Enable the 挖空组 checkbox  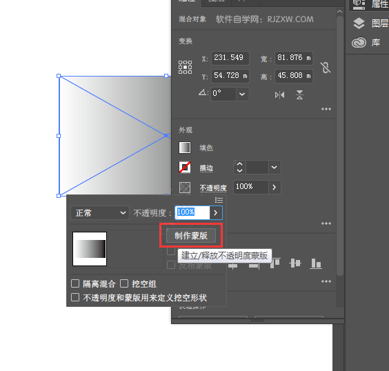pos(124,283)
